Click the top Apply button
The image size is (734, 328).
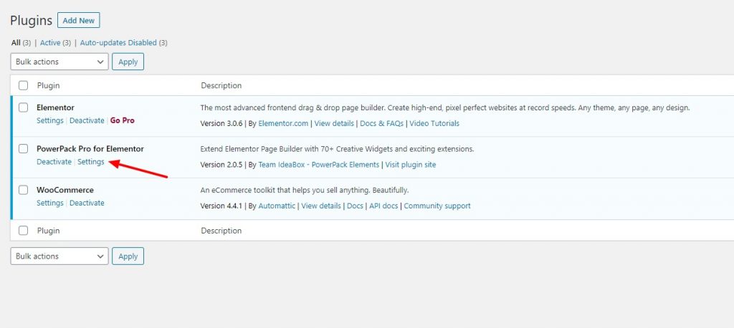(128, 62)
